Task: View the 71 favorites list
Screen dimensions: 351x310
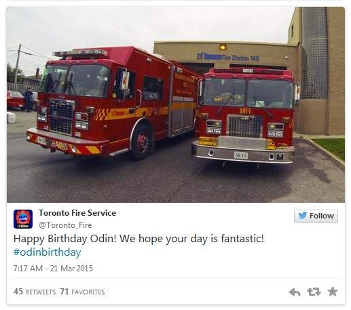Action: (82, 292)
